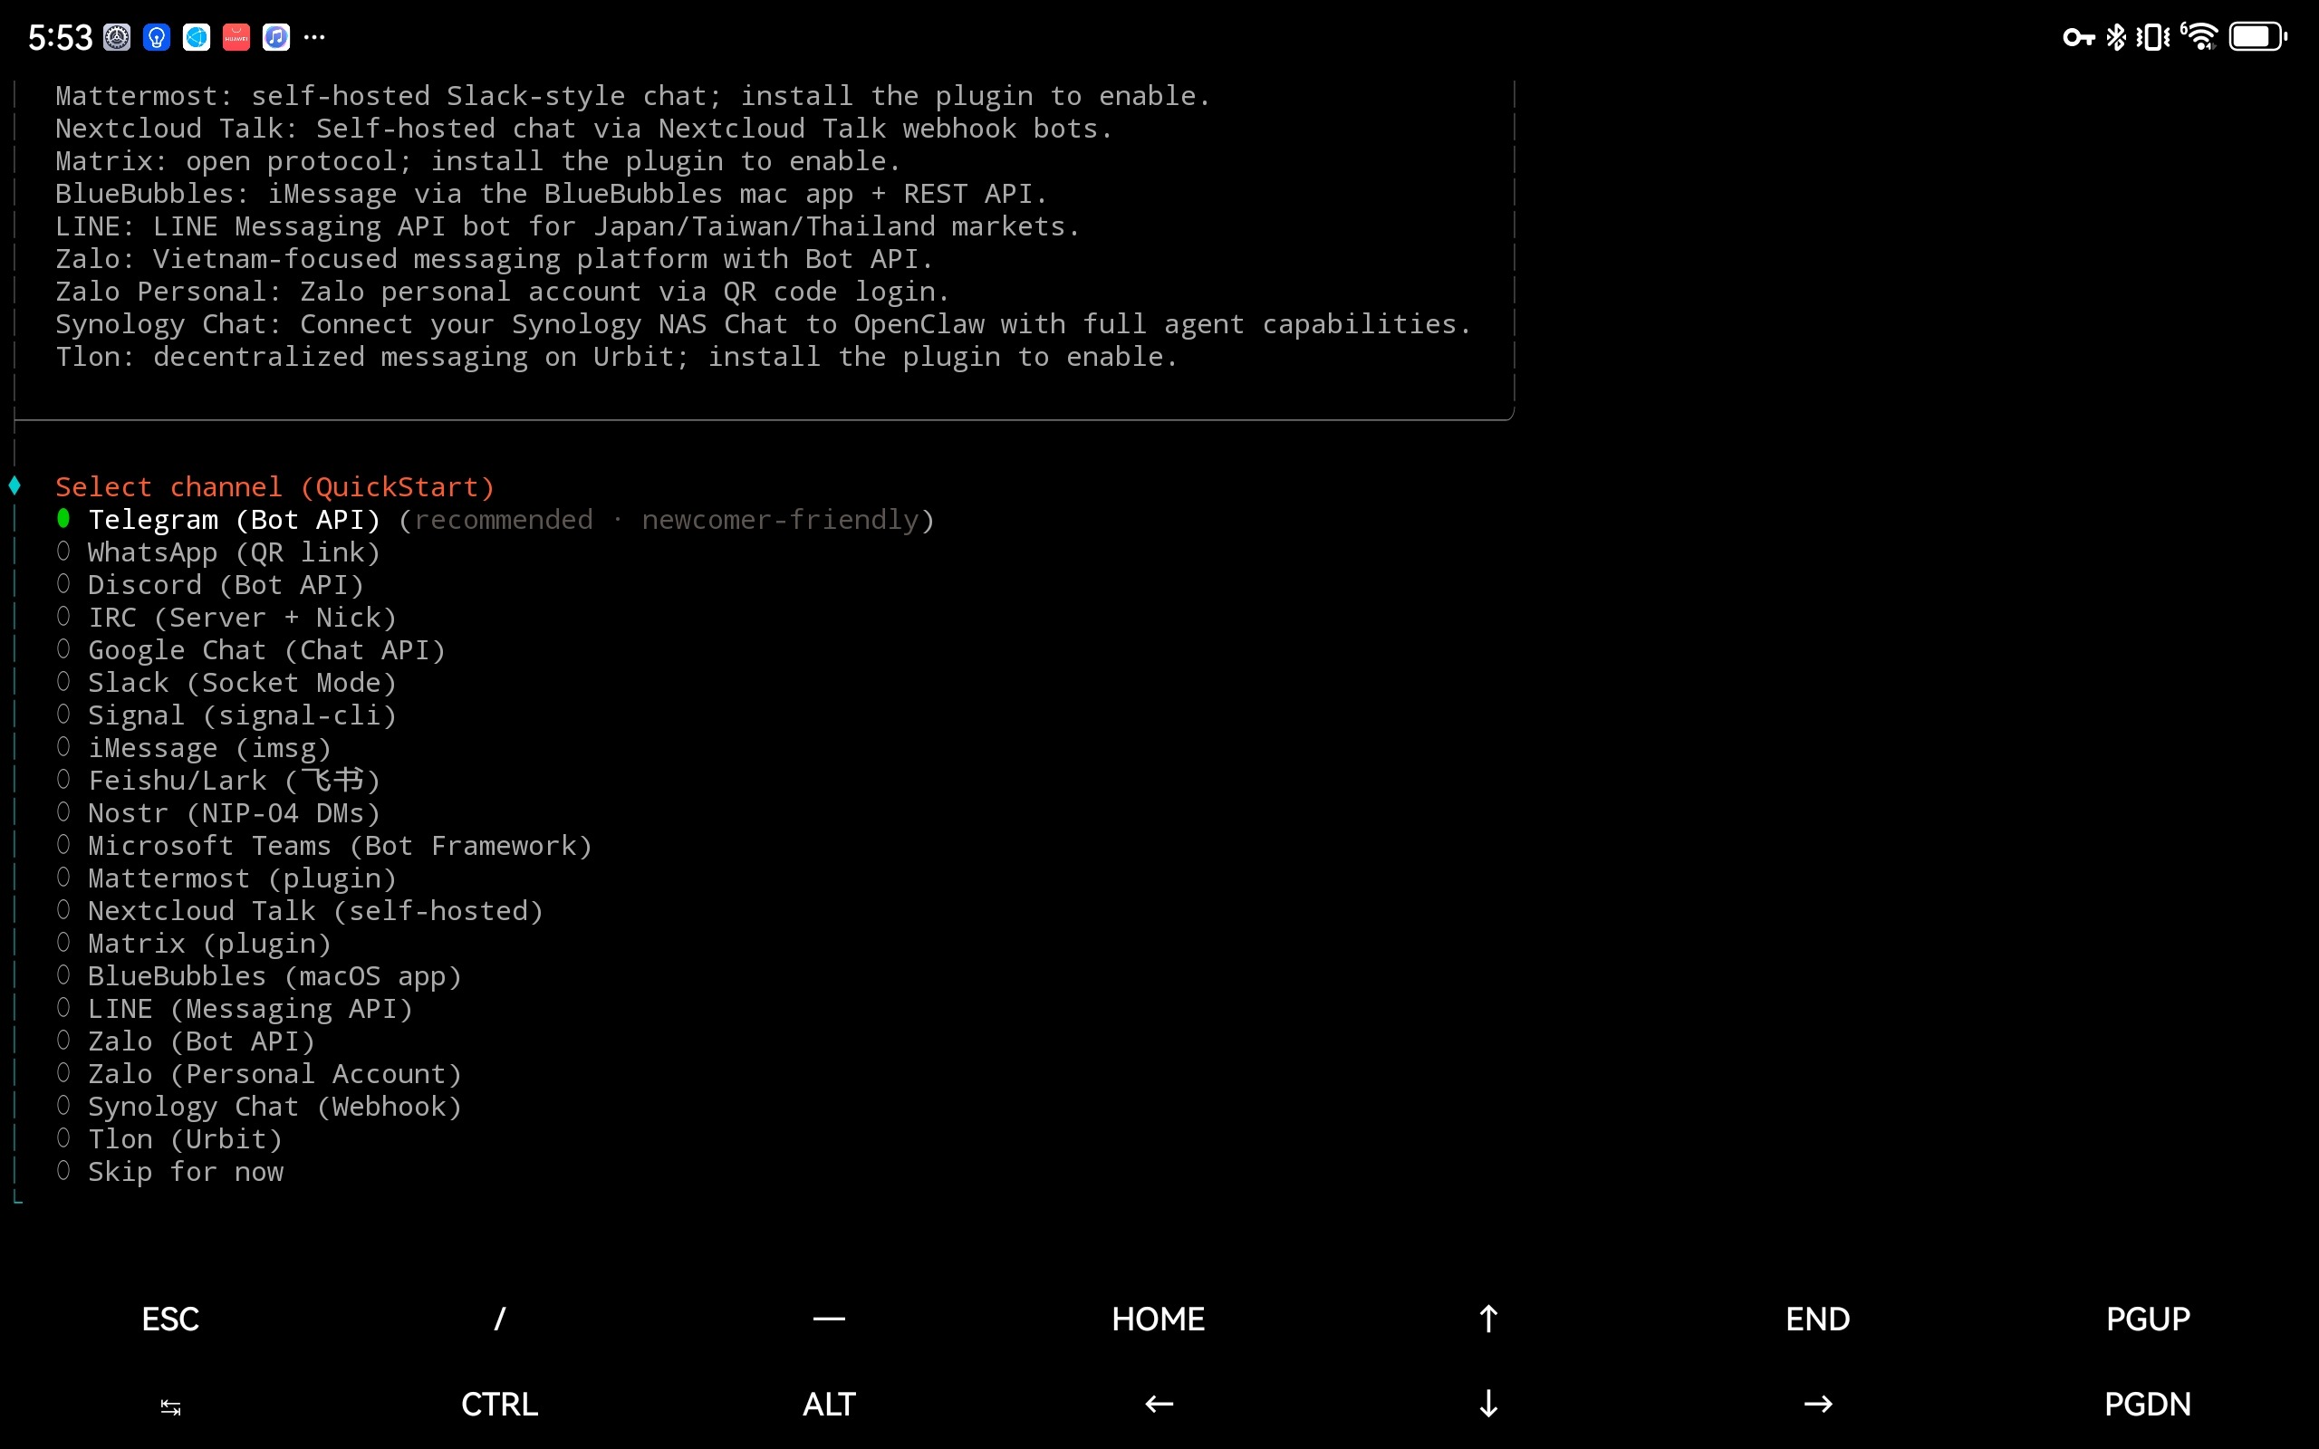Screen dimensions: 2319x1449
Task: Click the "Mattermost: self-hosted Slack-style chat" line
Action: (x=633, y=96)
